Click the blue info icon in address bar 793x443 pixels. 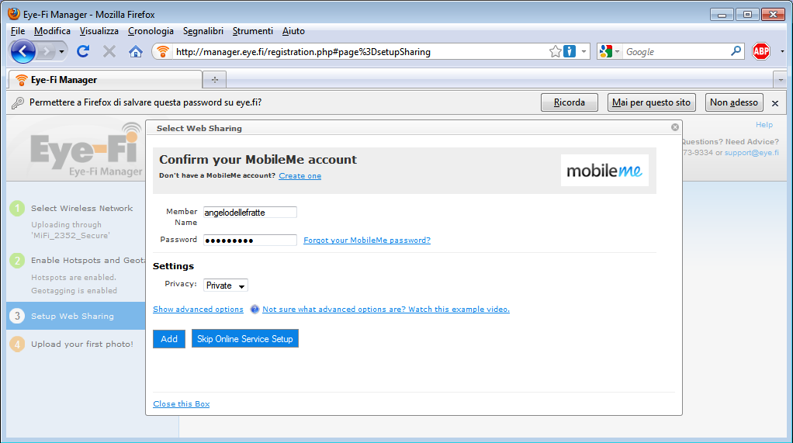(570, 51)
